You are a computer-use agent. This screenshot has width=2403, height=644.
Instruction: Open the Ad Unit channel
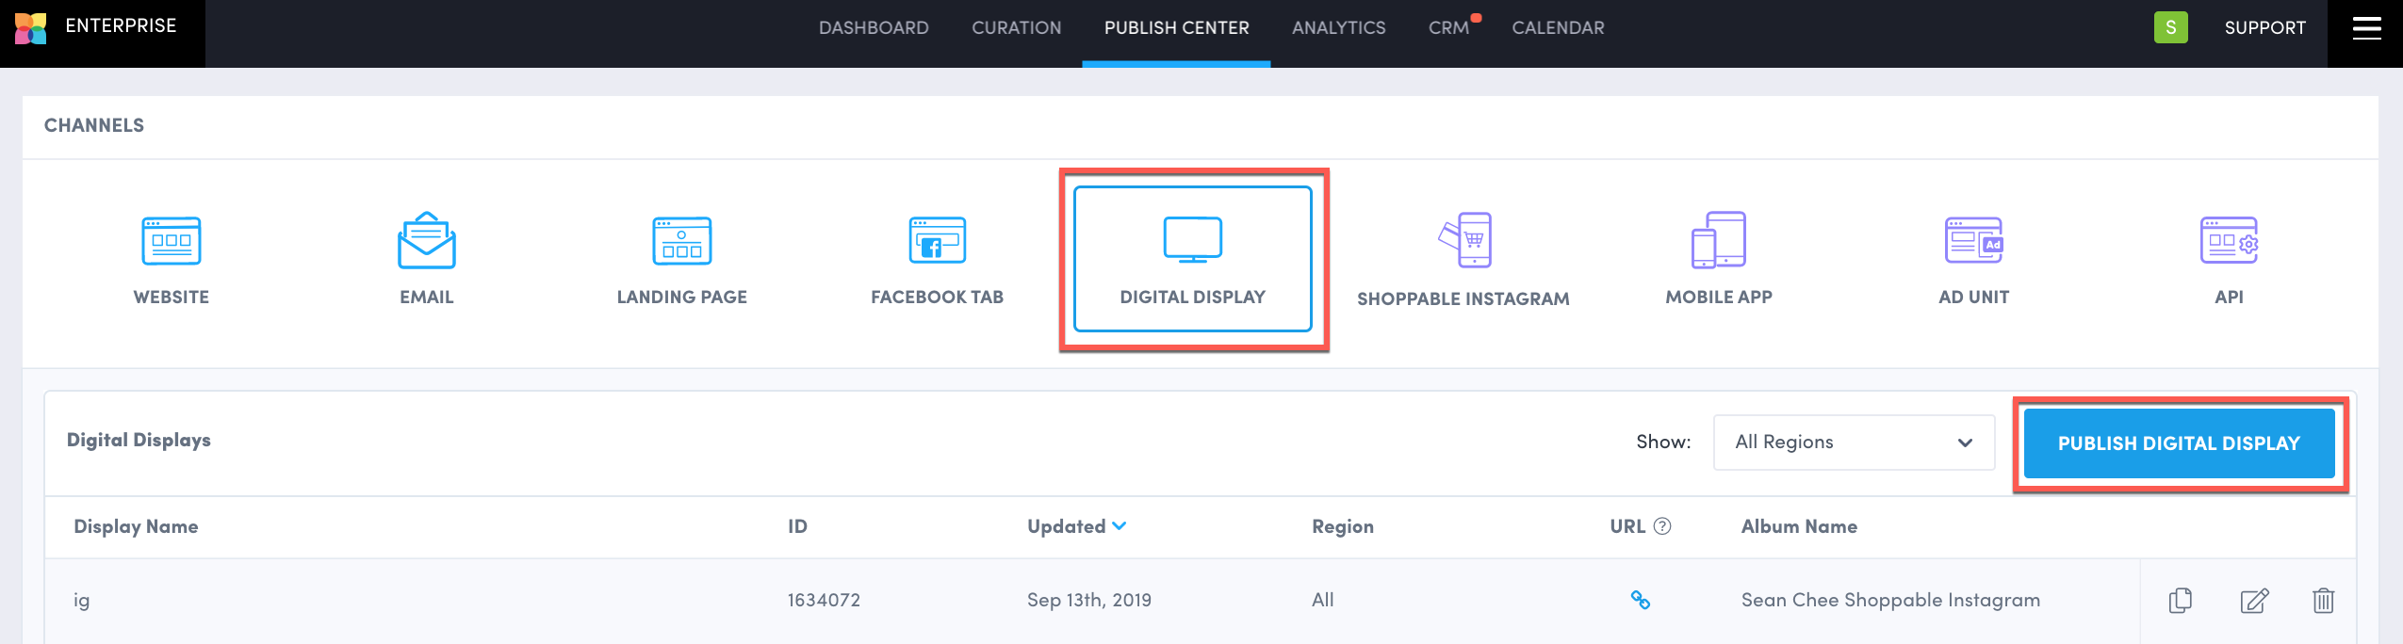(x=1973, y=241)
